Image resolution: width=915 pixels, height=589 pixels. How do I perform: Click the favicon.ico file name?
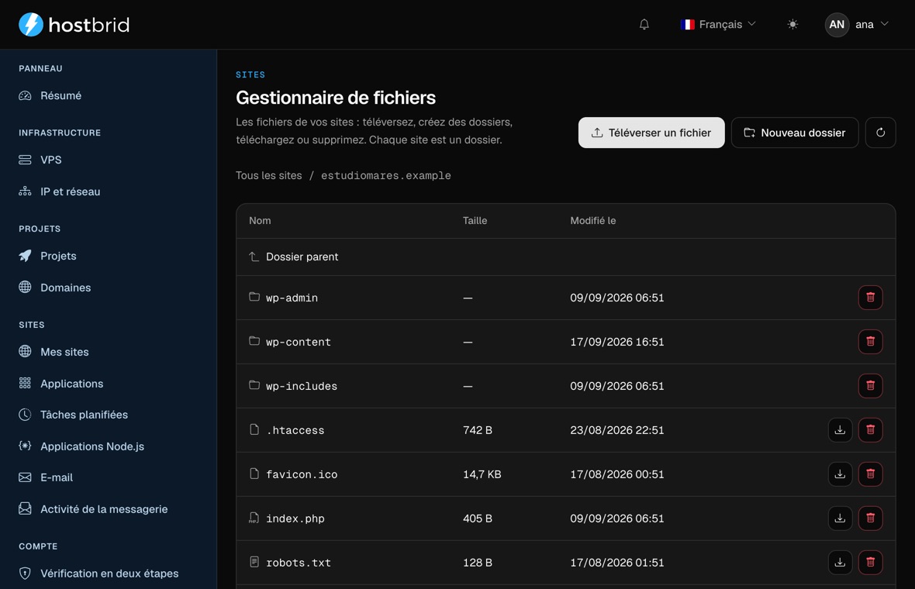tap(301, 475)
